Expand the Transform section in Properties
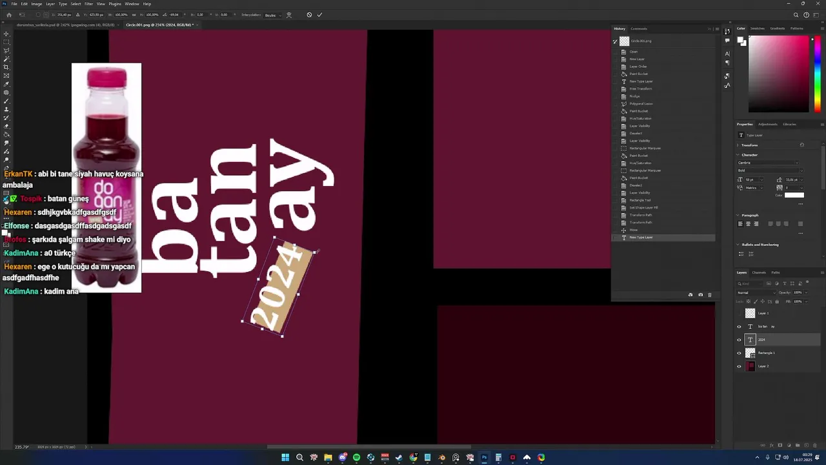Viewport: 826px width, 465px height. [738, 145]
